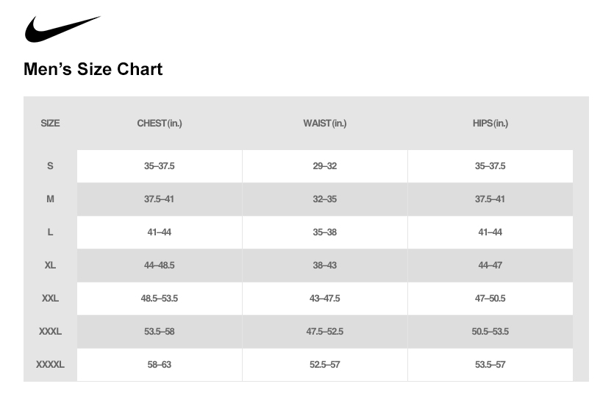Click the SIZE column header

pyautogui.click(x=50, y=124)
